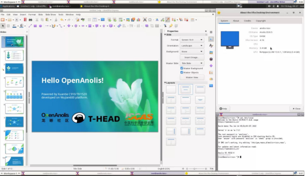Open the sidebar settings hamburger menu
The height and width of the screenshot is (176, 305).
tap(211, 32)
